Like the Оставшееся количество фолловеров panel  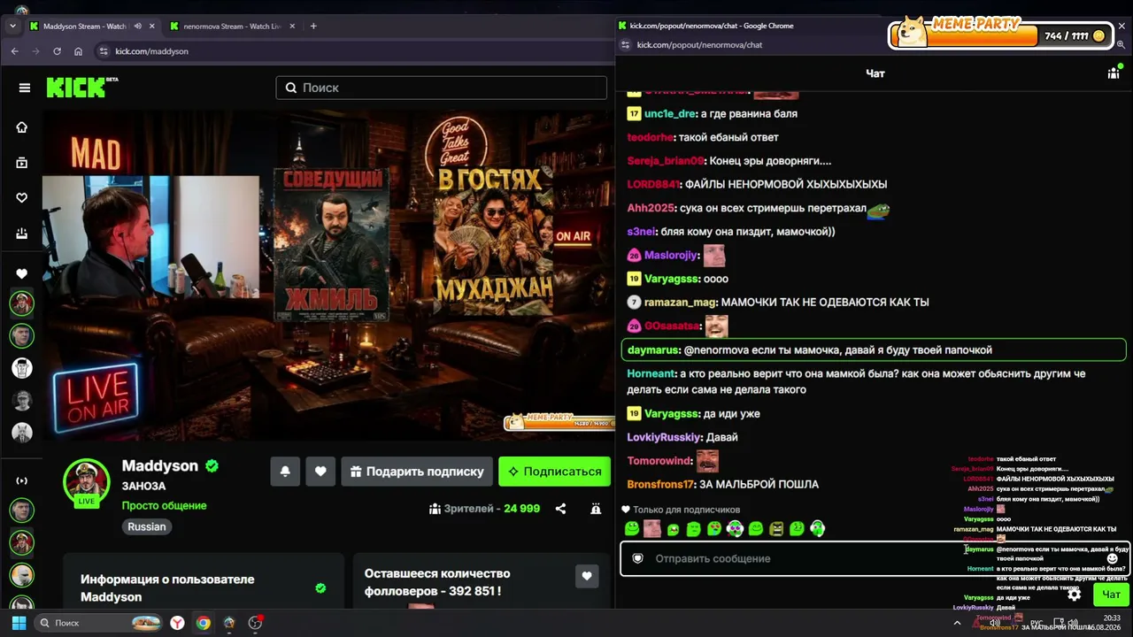tap(587, 577)
